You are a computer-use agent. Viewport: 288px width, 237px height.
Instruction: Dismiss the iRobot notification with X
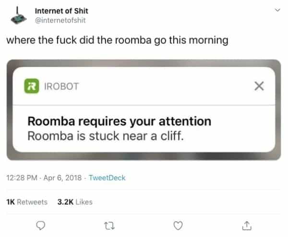coord(259,86)
